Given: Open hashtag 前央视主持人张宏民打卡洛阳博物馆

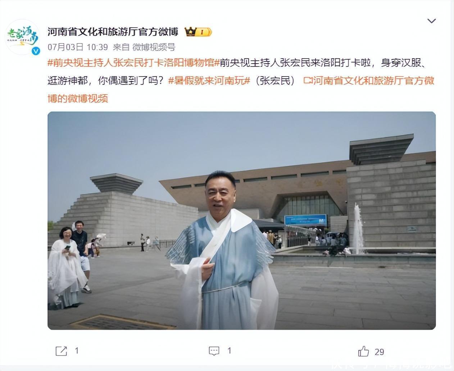Looking at the screenshot, I should [133, 63].
